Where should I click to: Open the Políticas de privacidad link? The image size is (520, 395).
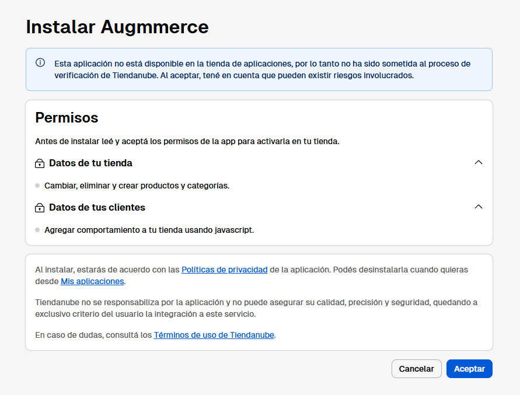pyautogui.click(x=225, y=270)
